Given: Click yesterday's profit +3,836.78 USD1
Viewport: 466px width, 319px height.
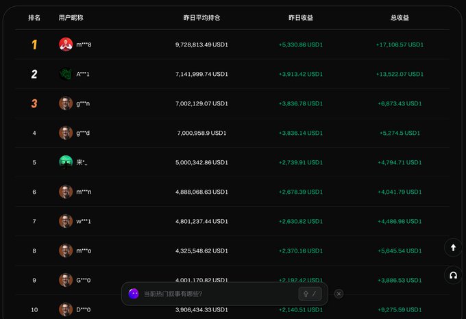Looking at the screenshot, I should point(301,103).
